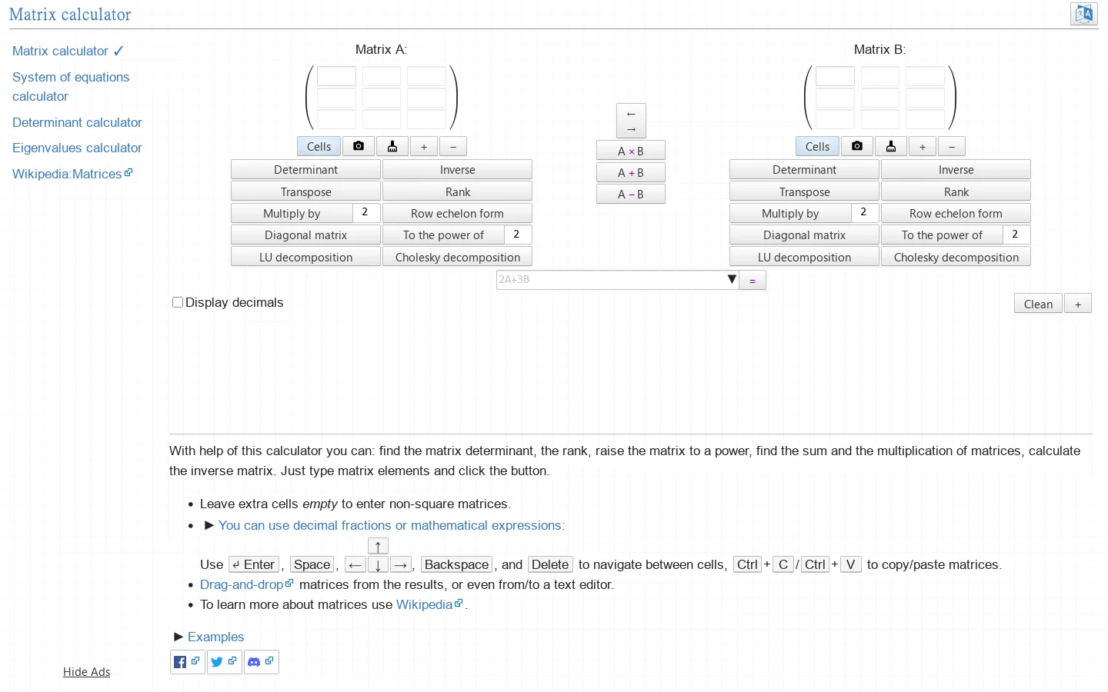Toggle the Cells button of Matrix A
Viewport: 1108px width, 692px height.
(319, 146)
